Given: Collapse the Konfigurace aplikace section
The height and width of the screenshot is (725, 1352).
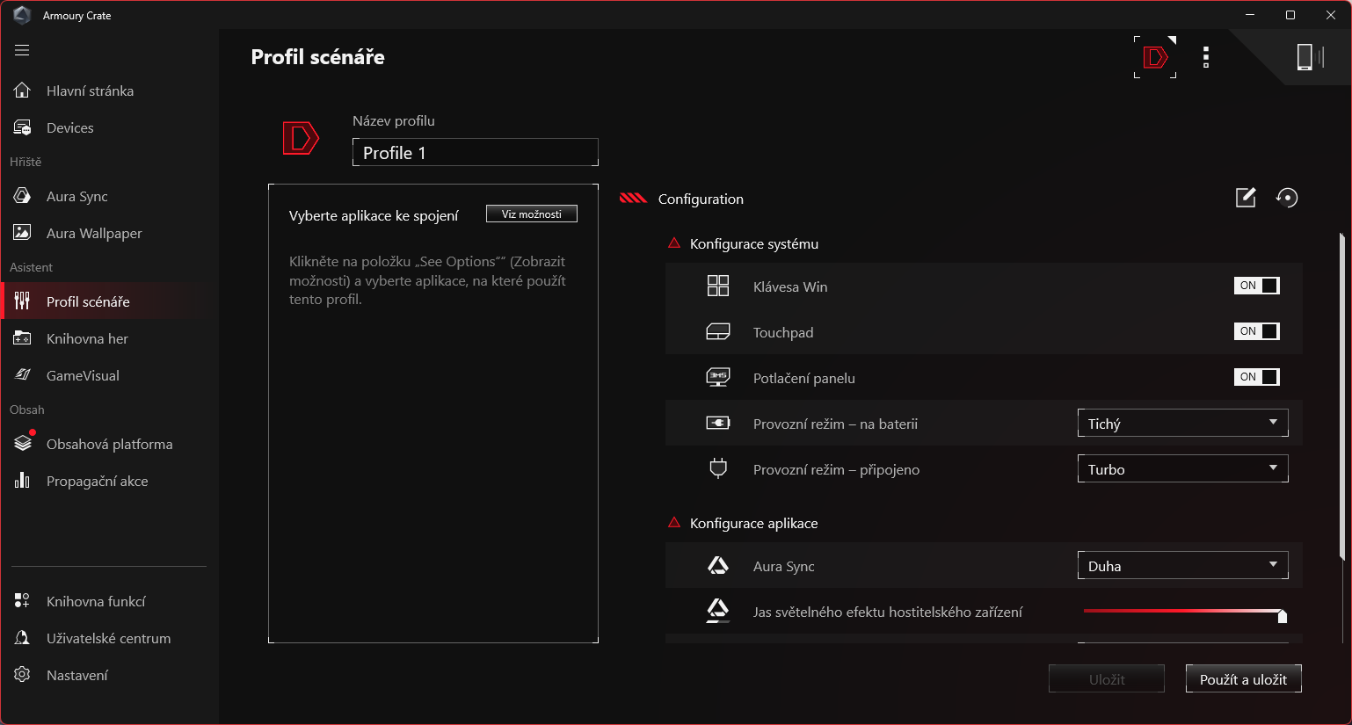Looking at the screenshot, I should [674, 523].
